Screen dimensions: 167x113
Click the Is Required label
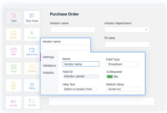pyautogui.click(x=114, y=72)
